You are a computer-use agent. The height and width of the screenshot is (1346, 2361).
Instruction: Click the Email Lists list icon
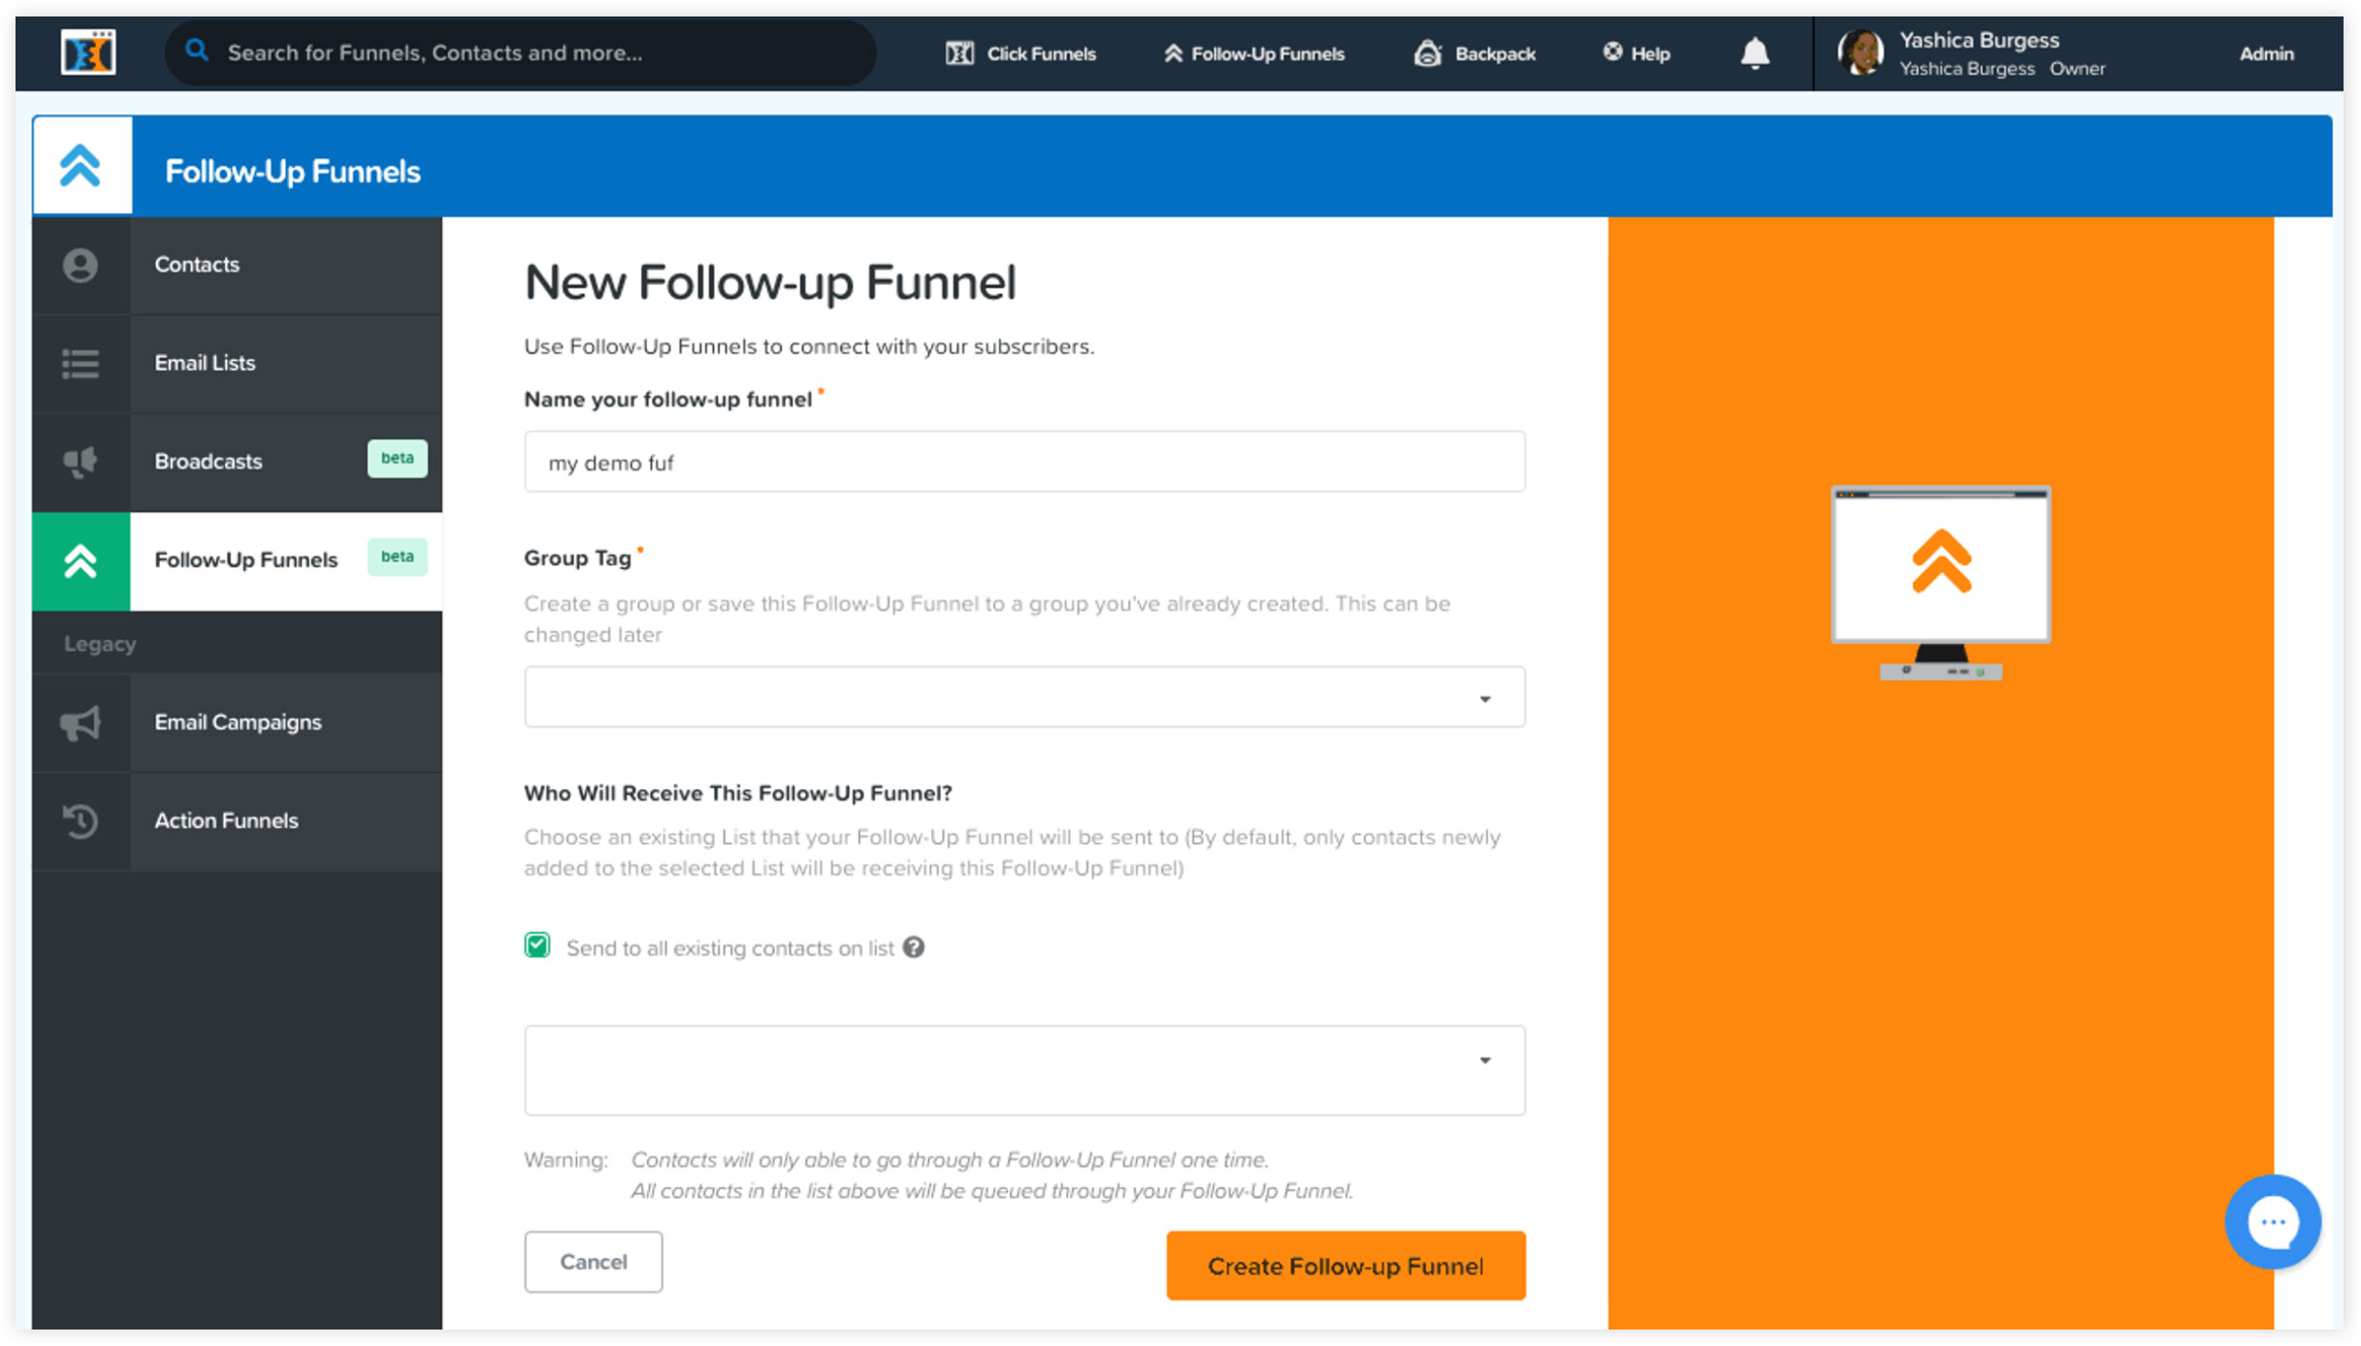[x=81, y=364]
